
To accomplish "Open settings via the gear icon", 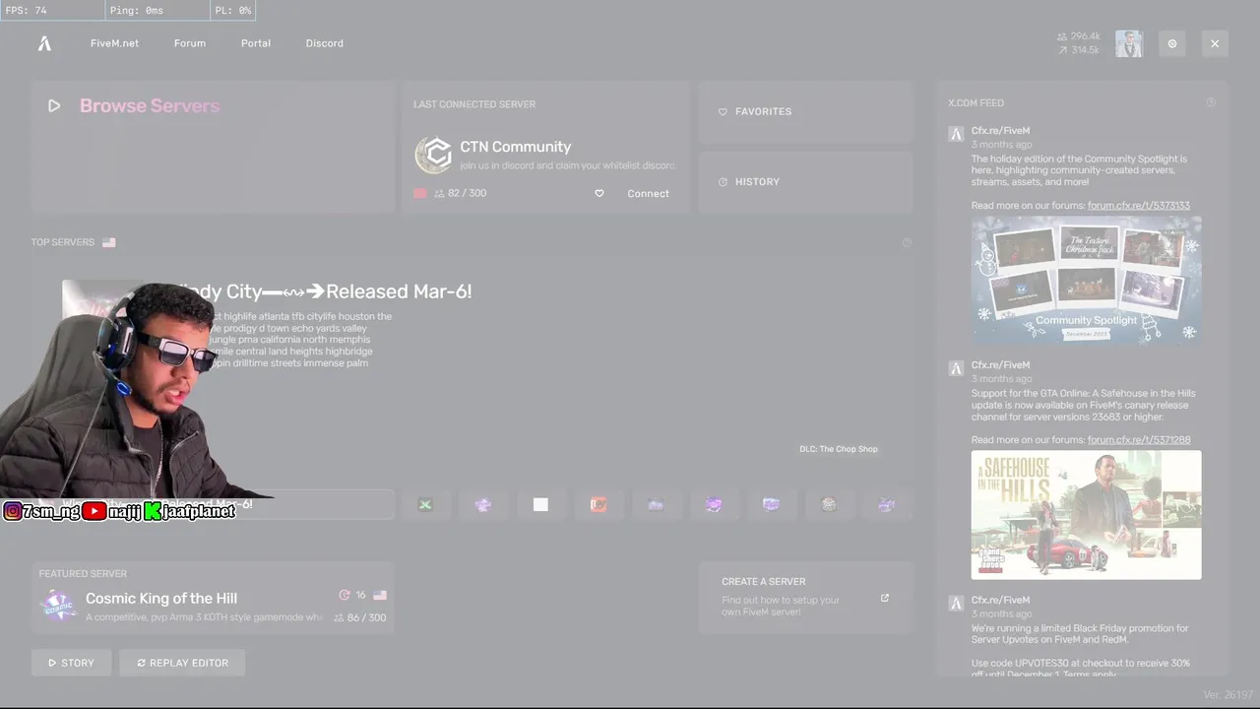I will click(1172, 43).
